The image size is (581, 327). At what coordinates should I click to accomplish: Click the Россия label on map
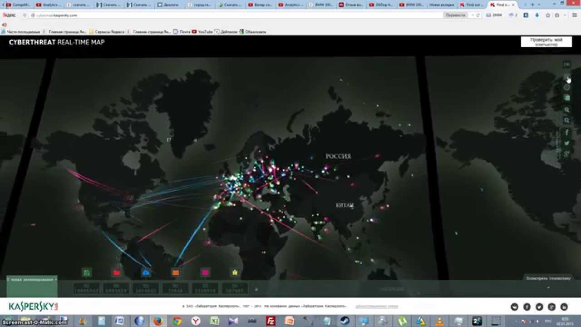(338, 156)
